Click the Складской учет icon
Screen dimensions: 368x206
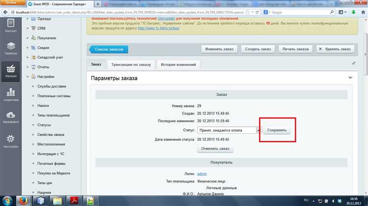pyautogui.click(x=33, y=57)
